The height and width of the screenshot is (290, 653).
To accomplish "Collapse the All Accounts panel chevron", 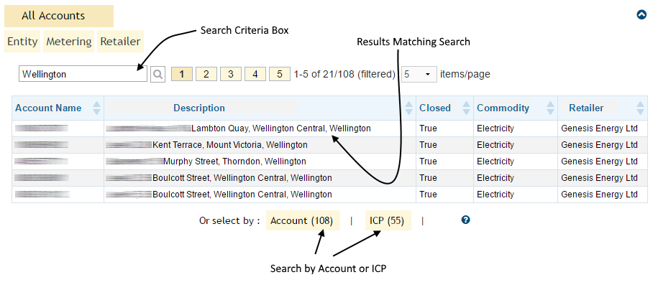I will tap(641, 14).
